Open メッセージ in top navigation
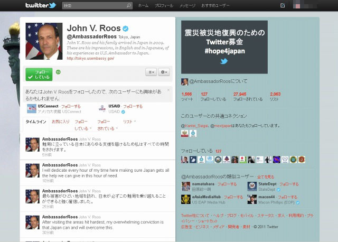338x242 pixels. click(x=187, y=6)
